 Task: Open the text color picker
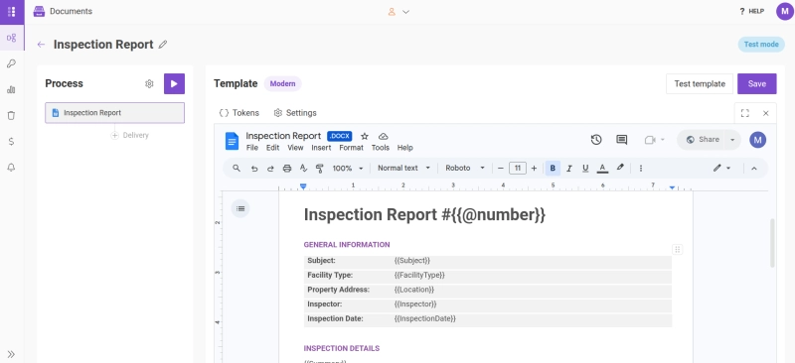pyautogui.click(x=602, y=168)
